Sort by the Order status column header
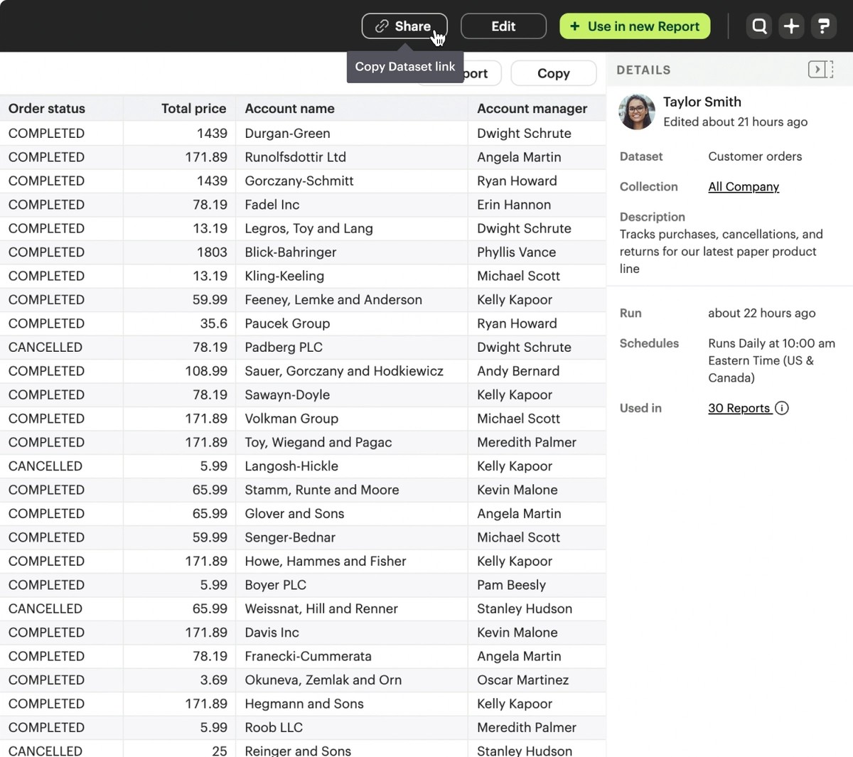853x757 pixels. [x=46, y=108]
